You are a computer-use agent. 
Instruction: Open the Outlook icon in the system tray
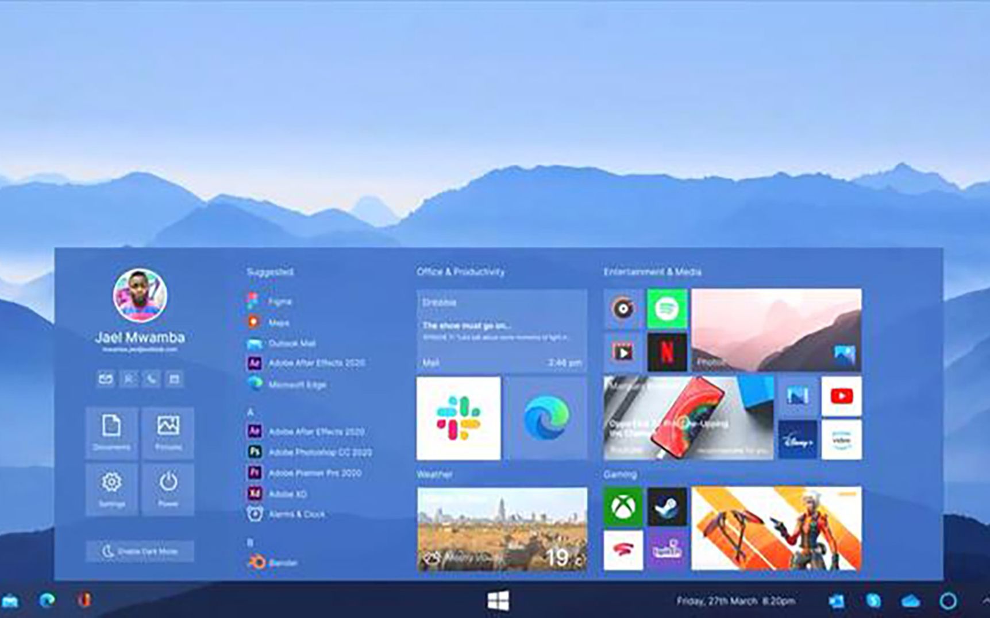(837, 601)
